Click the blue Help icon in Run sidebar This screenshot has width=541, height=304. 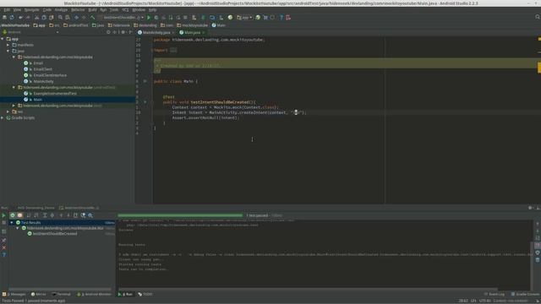click(3, 255)
